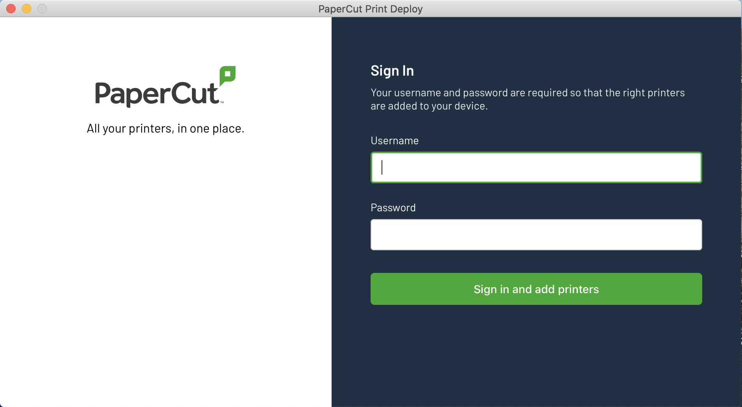Click blank dark area below sign-in button

(x=536, y=355)
